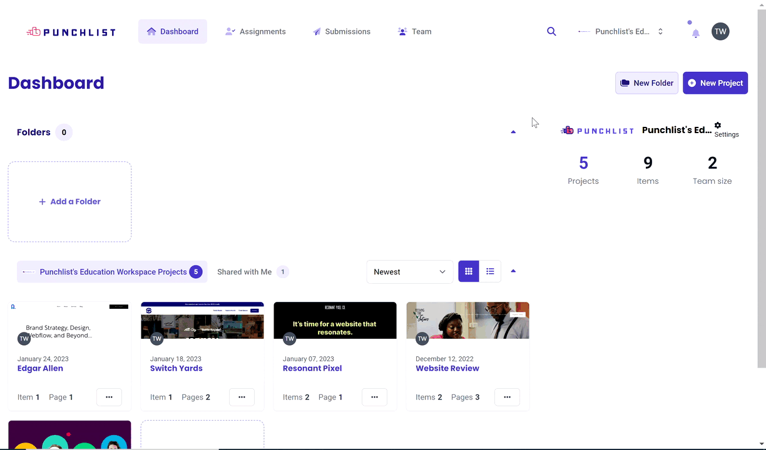The height and width of the screenshot is (450, 766).
Task: Click Switch Yards project thumbnail
Action: 202,321
